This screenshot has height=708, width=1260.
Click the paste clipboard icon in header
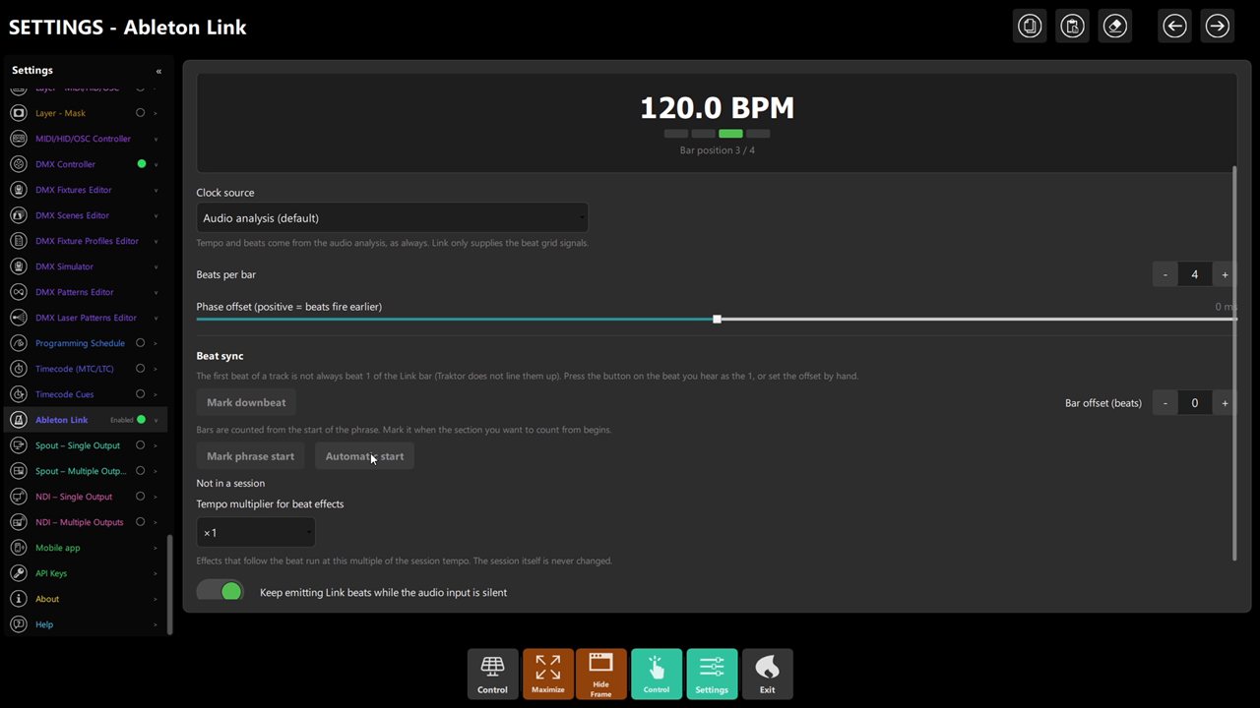tap(1072, 26)
